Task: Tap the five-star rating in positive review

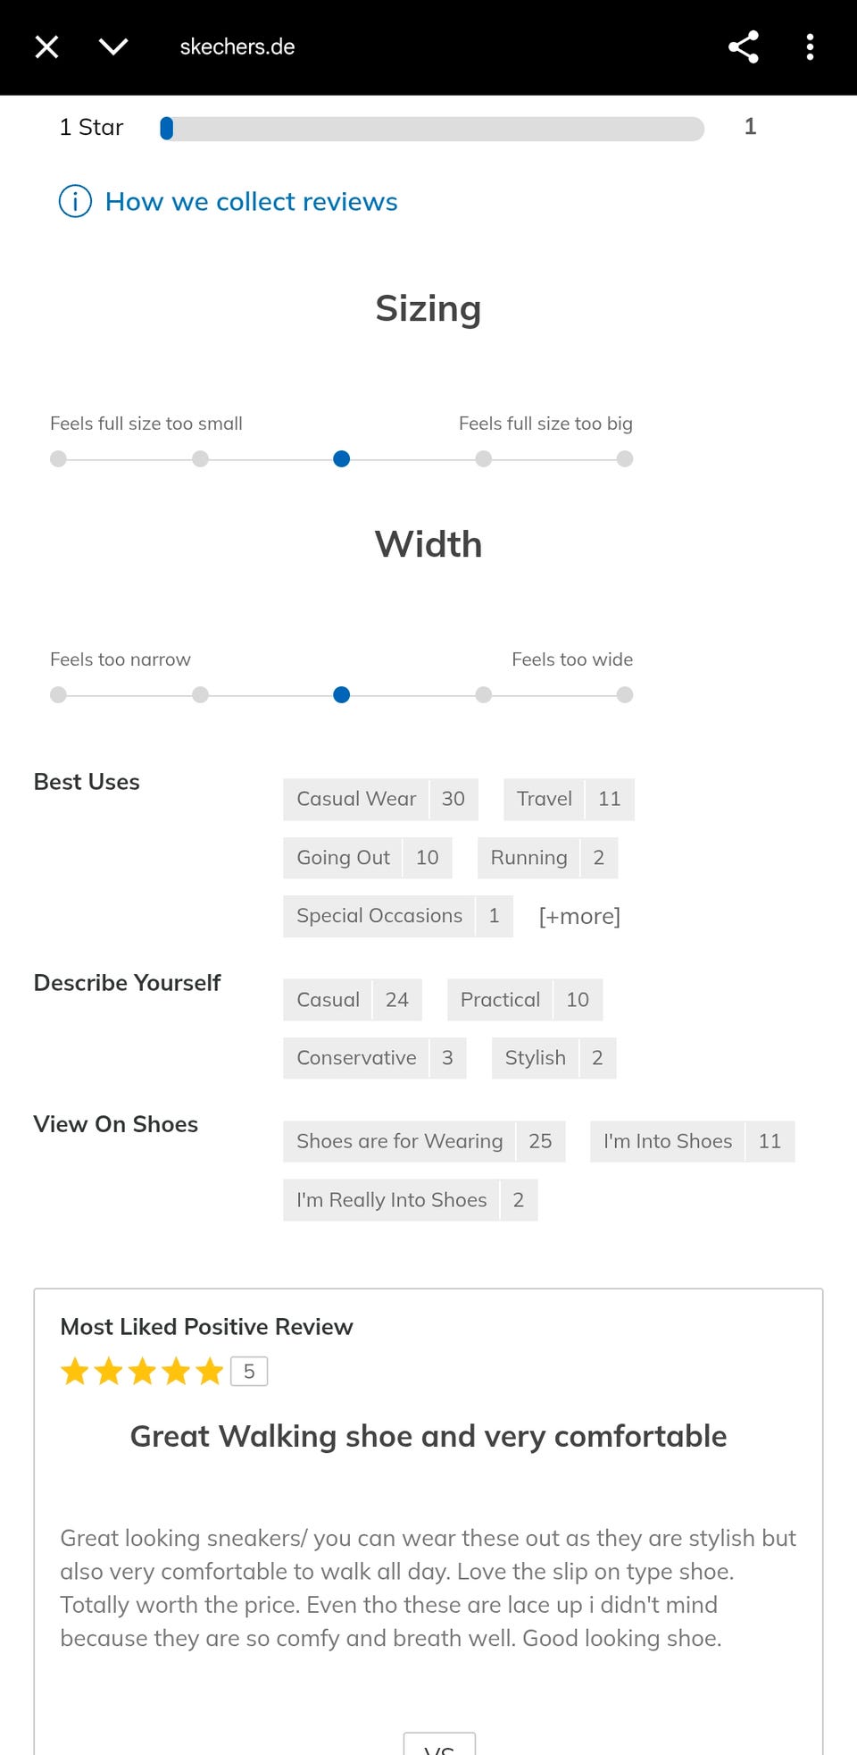Action: pos(142,1371)
